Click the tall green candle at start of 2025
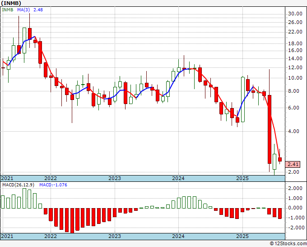 (x=243, y=100)
